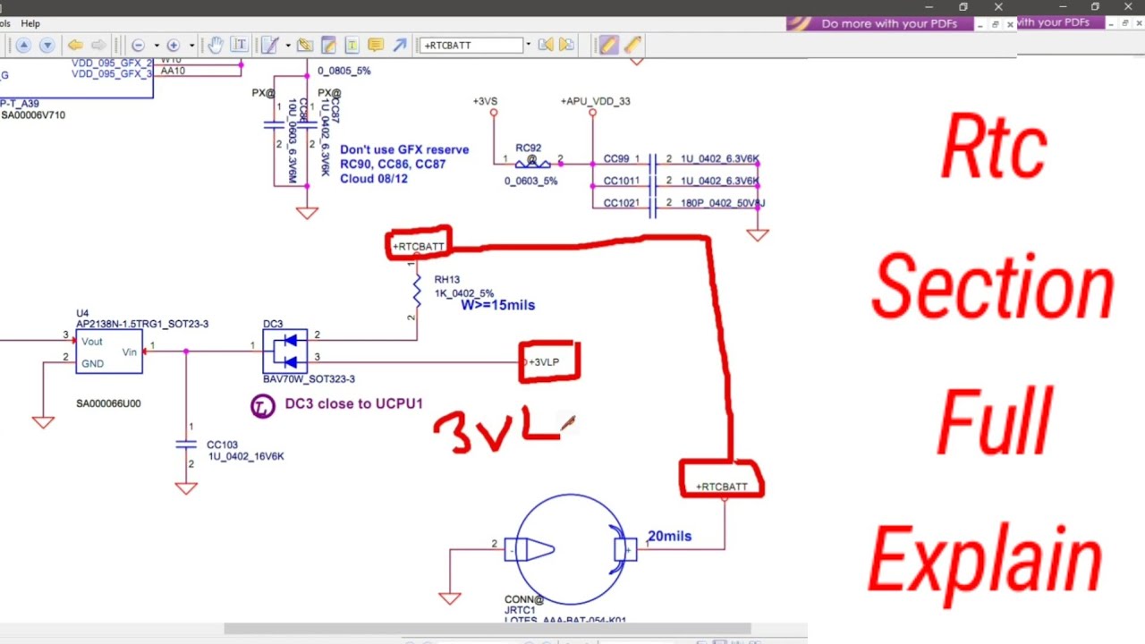Go forward to next view arrow
This screenshot has height=644, width=1145.
pos(98,45)
